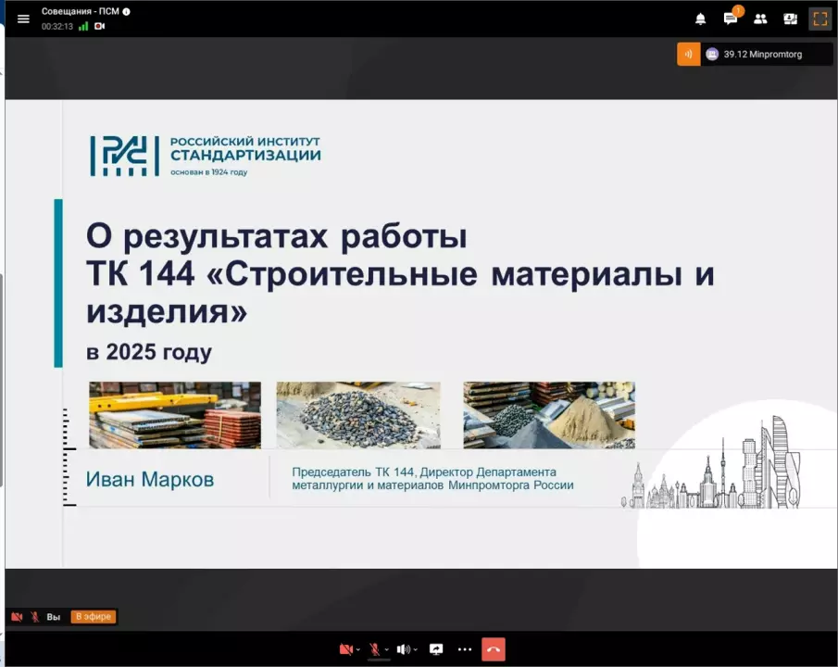
Task: Open the hamburger menu in top-left corner
Action: (x=23, y=19)
